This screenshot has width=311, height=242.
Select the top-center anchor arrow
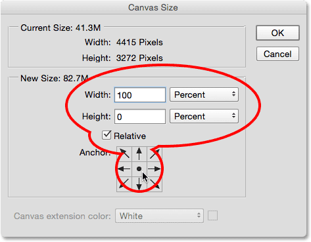[x=139, y=154]
